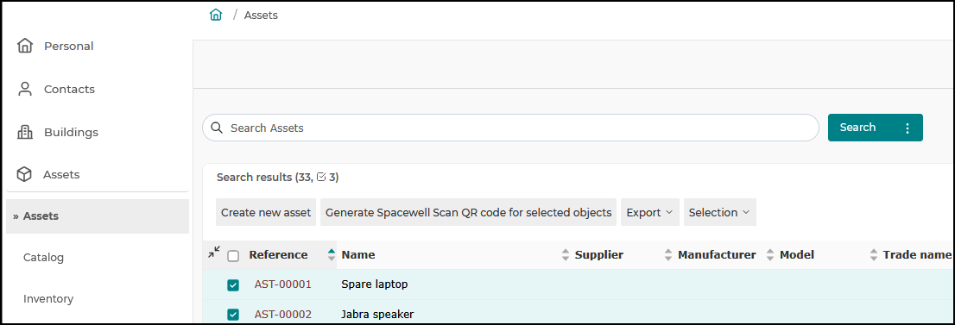Screen dimensions: 955x325
Task: Click the magnifier icon in search bar
Action: pyautogui.click(x=216, y=128)
